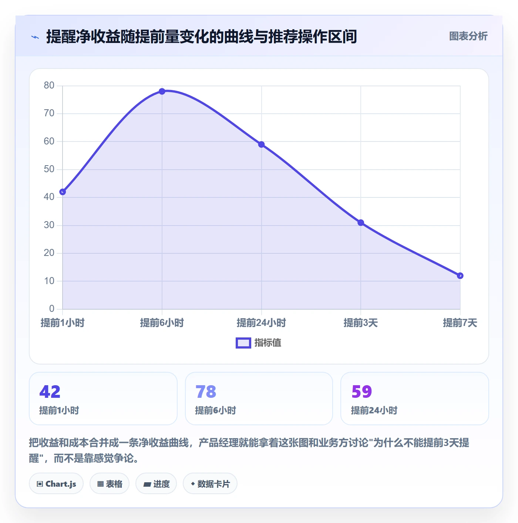Select the data point at 提前3天

[x=361, y=223]
